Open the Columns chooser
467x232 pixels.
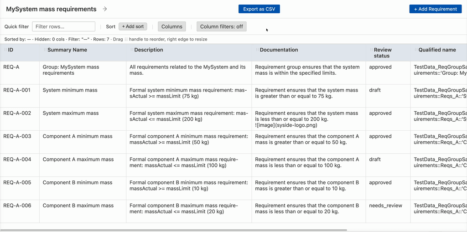[172, 26]
